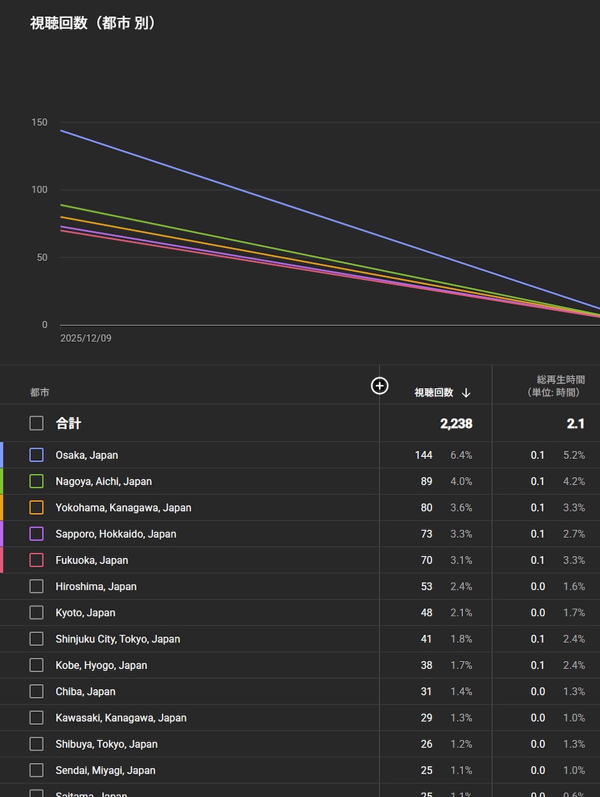The width and height of the screenshot is (600, 797).
Task: Toggle the red Fukuoka, Japan checkbox
Action: tap(37, 560)
